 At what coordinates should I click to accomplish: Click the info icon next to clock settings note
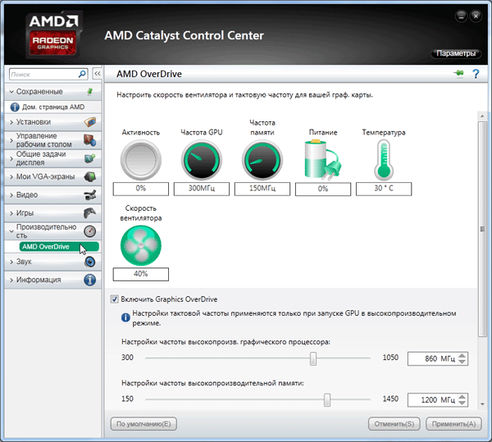click(x=125, y=317)
